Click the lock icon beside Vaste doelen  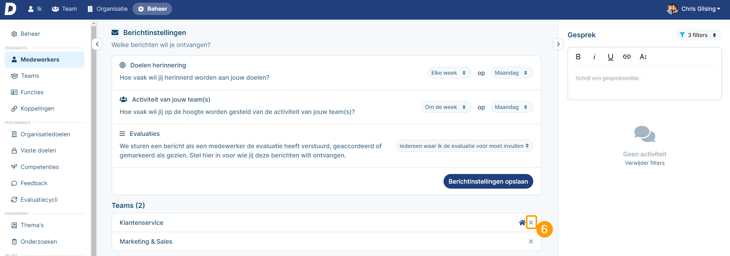tap(14, 151)
